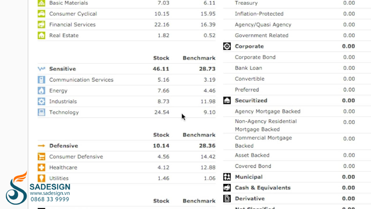The image size is (371, 209).
Task: Click the Industrials gear icon
Action: (41, 101)
